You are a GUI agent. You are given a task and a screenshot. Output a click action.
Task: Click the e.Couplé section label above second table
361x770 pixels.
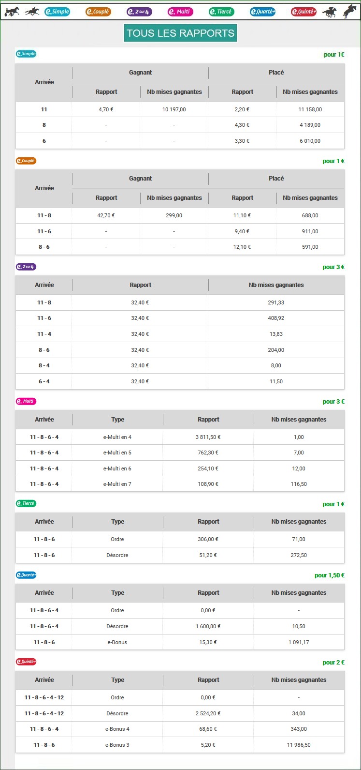click(x=26, y=161)
